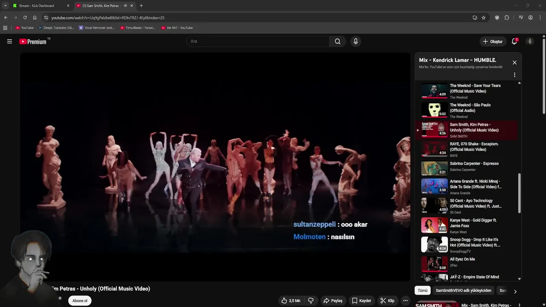
Task: Like the video with thumbs up
Action: coord(290,301)
